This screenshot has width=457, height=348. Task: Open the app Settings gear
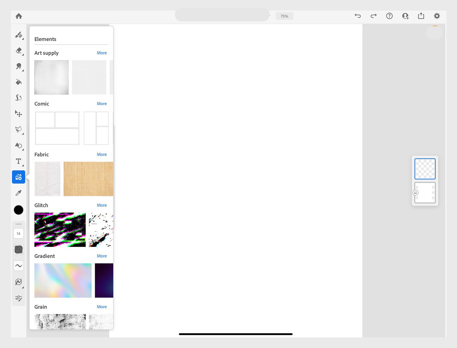coord(436,16)
